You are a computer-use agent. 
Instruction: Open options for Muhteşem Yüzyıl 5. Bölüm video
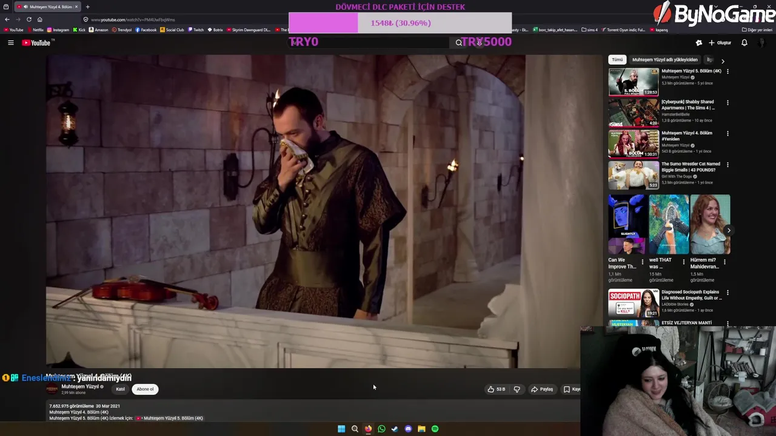pyautogui.click(x=727, y=71)
